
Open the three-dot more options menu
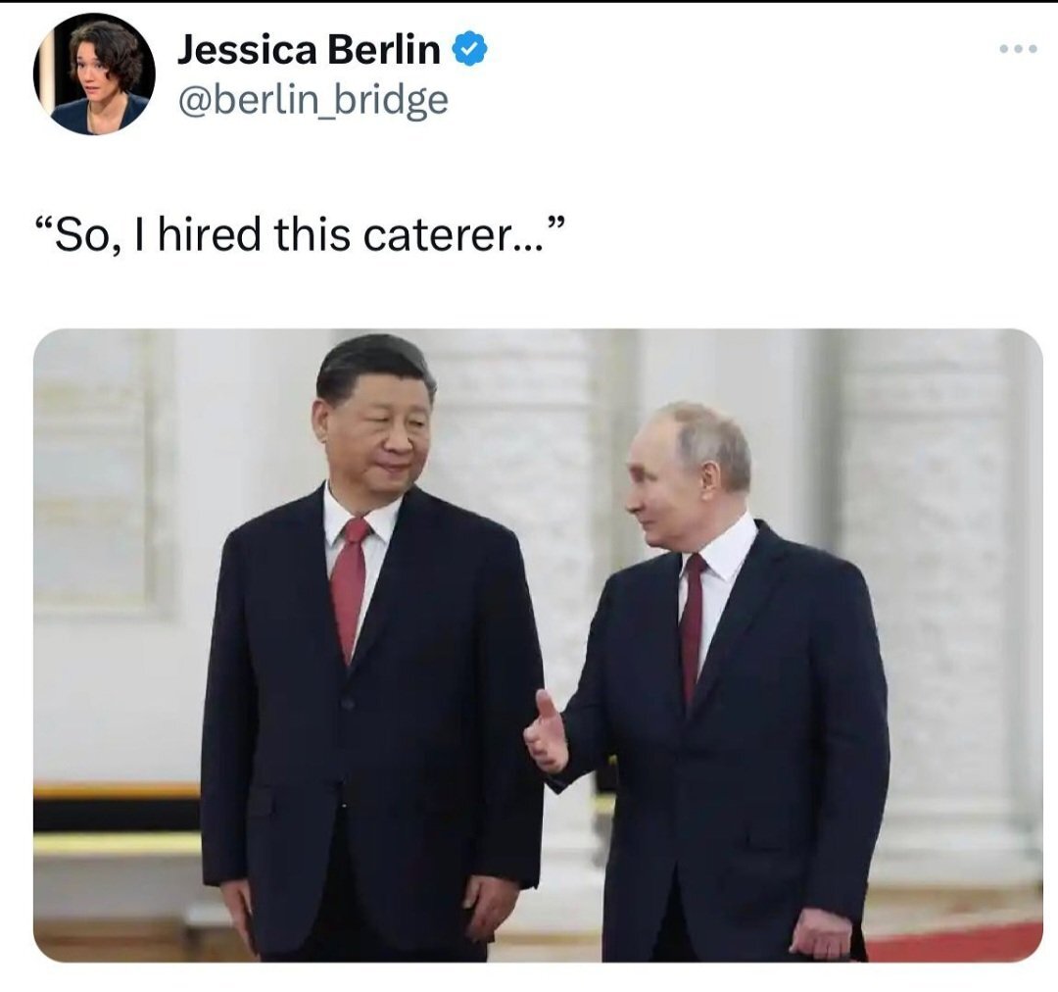[1018, 49]
